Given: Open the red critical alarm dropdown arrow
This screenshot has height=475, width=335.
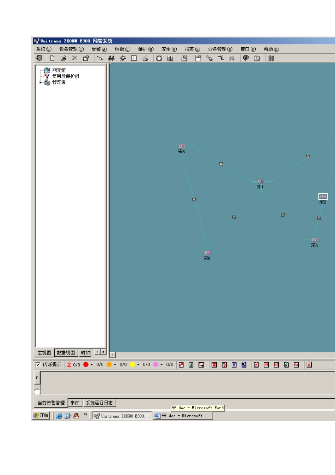Looking at the screenshot, I should (x=92, y=365).
